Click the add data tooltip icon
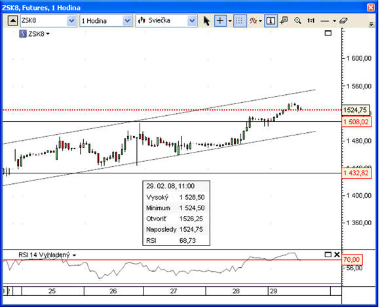 tap(284, 21)
